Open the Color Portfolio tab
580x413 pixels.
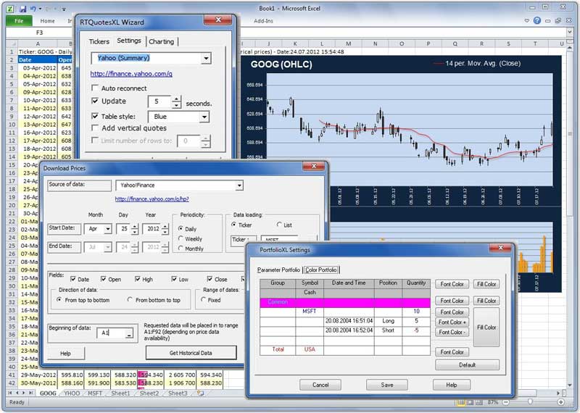coord(321,270)
